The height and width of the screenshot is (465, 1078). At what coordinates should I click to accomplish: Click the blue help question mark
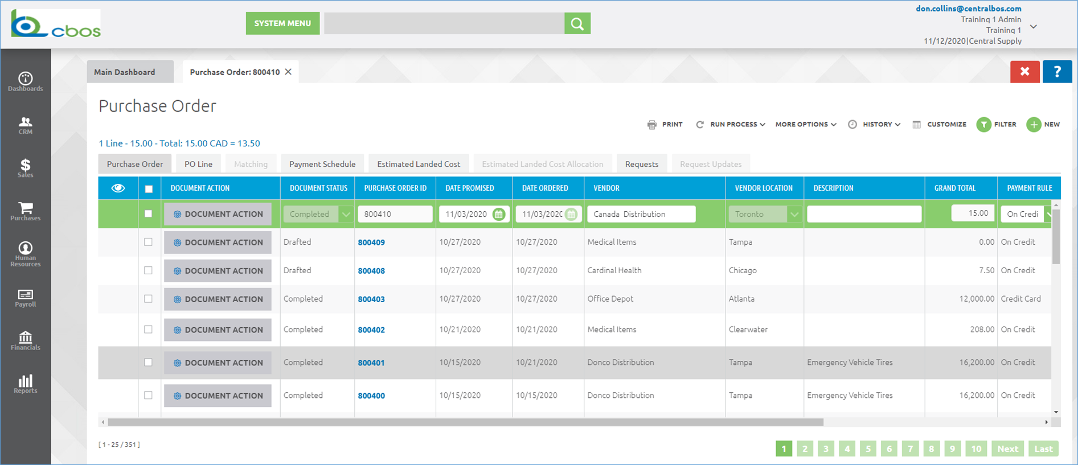tap(1057, 72)
